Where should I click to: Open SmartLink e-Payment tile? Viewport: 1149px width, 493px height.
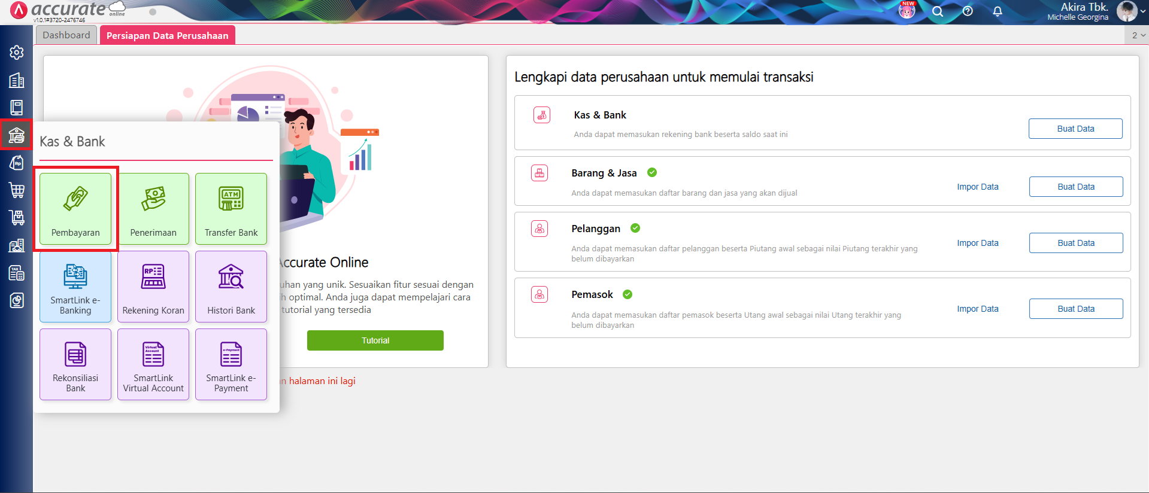click(x=231, y=364)
